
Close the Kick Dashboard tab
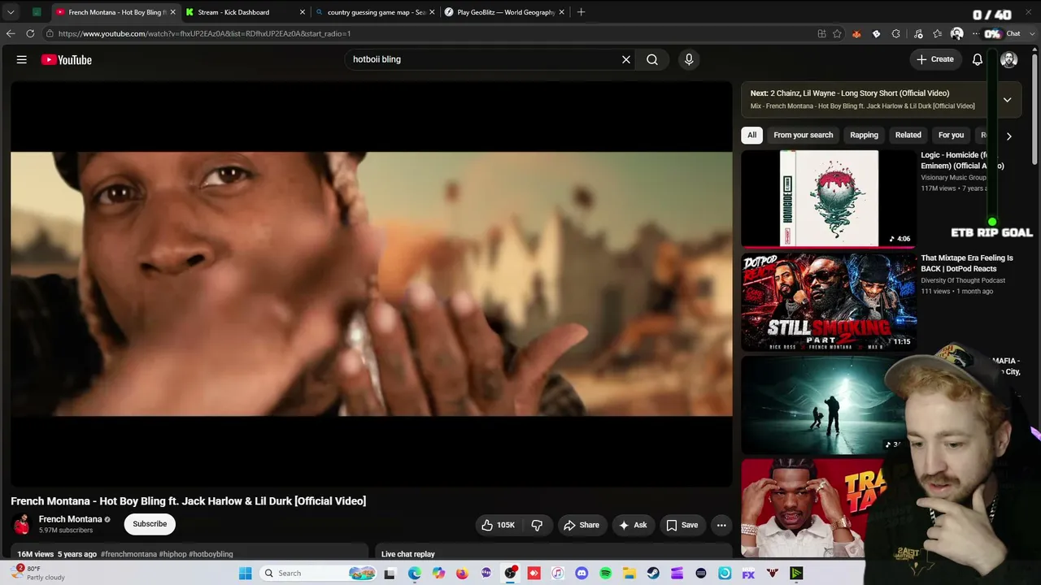(303, 12)
